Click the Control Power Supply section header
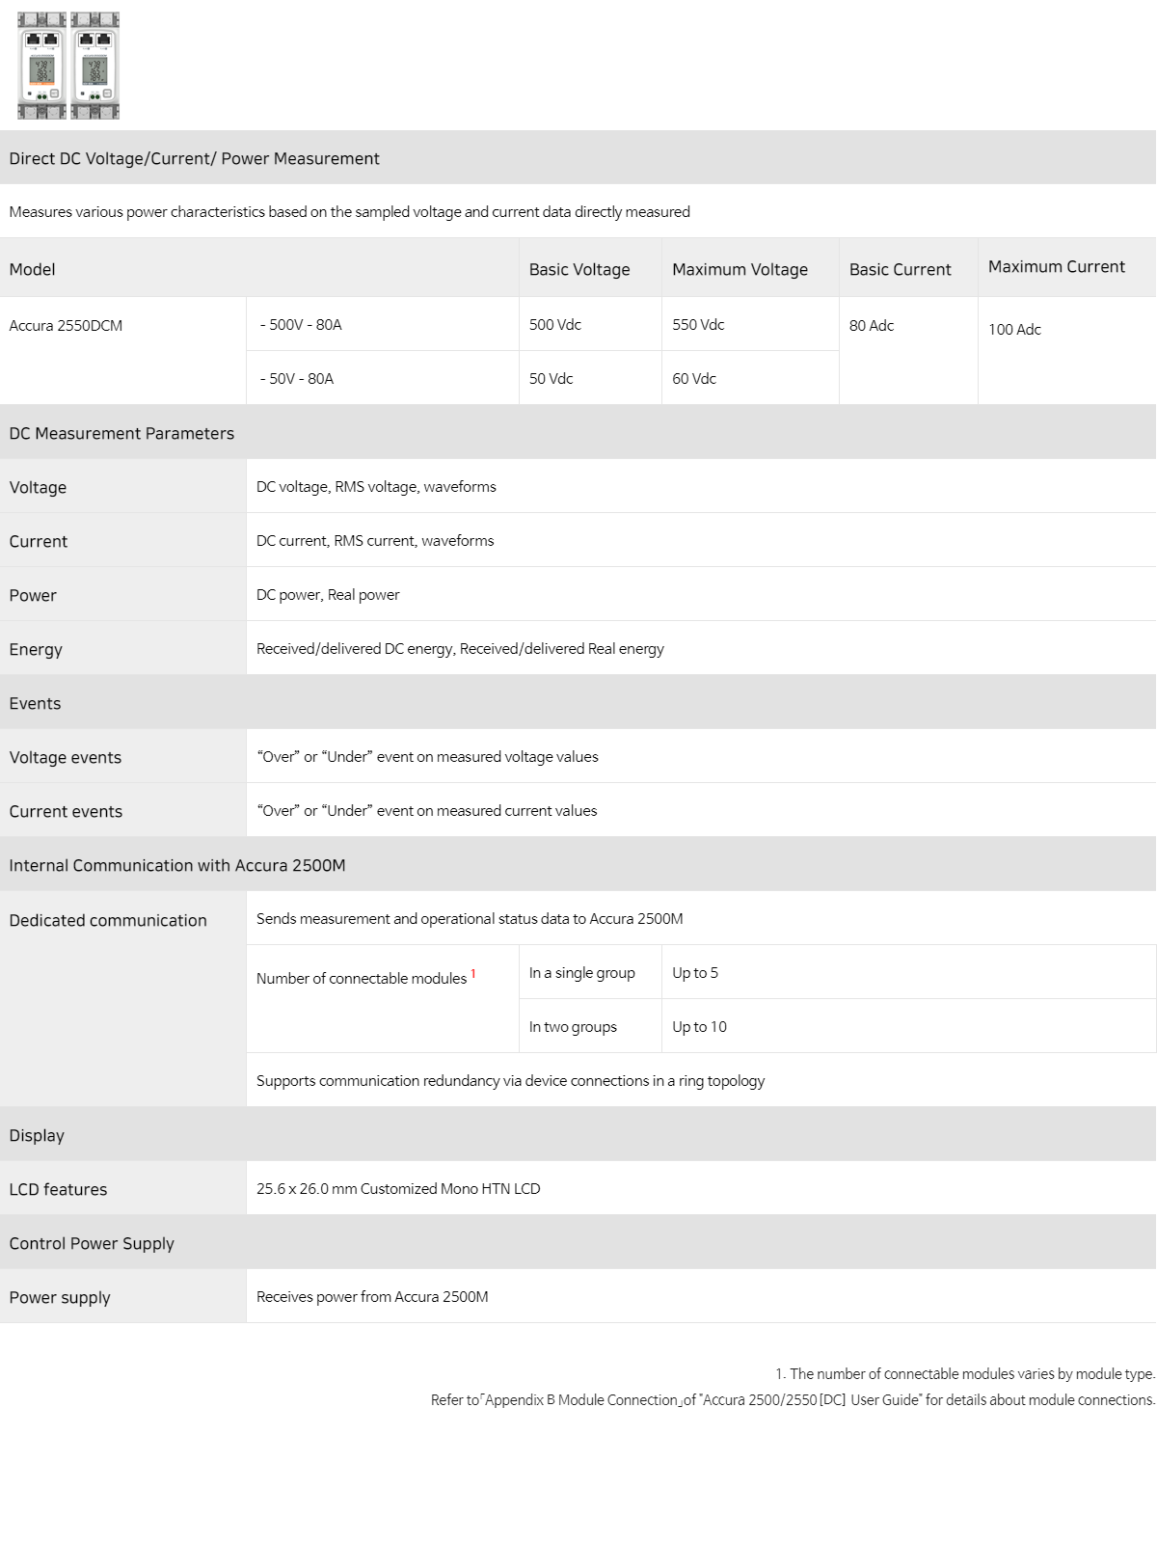 tap(578, 1243)
